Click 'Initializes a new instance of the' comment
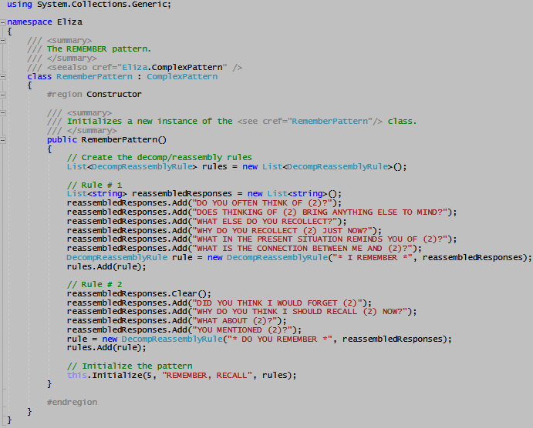This screenshot has height=428, width=533. pos(150,121)
